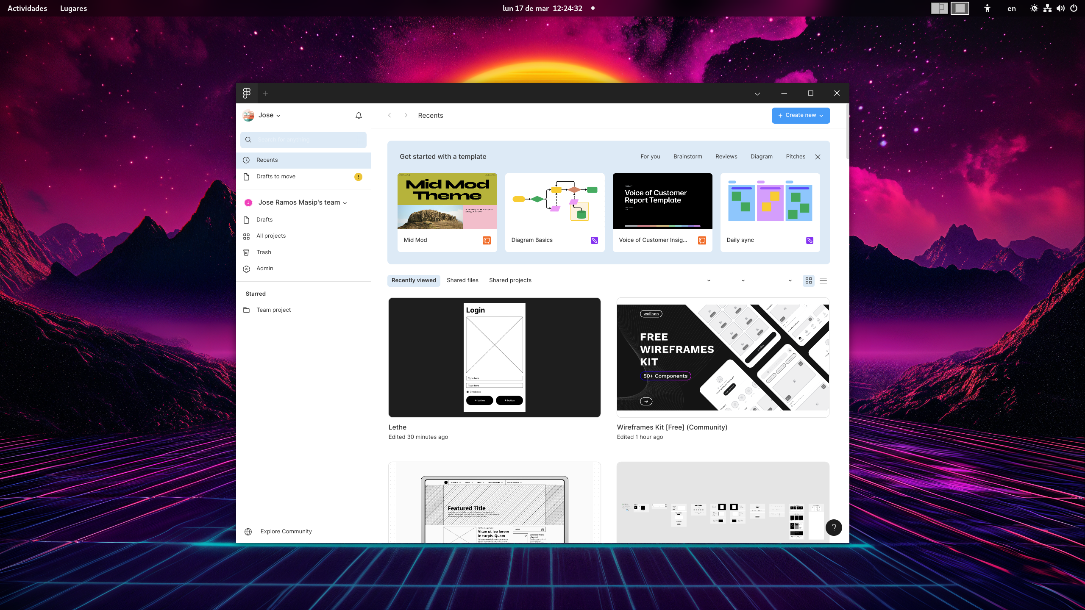Screen dimensions: 1085x610
Task: Focus the Search for anything field
Action: point(303,140)
